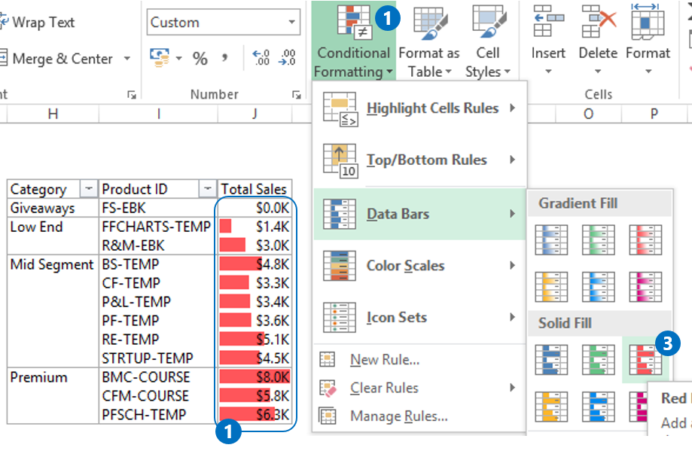Open Data Bars submenu
The height and width of the screenshot is (454, 692).
point(419,214)
